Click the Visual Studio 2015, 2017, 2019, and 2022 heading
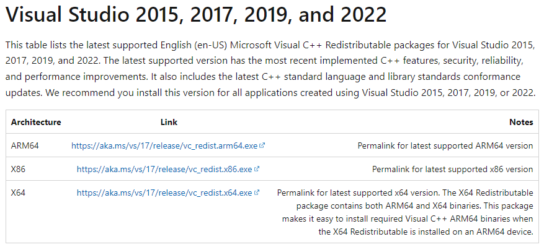The width and height of the screenshot is (544, 247). (x=196, y=15)
